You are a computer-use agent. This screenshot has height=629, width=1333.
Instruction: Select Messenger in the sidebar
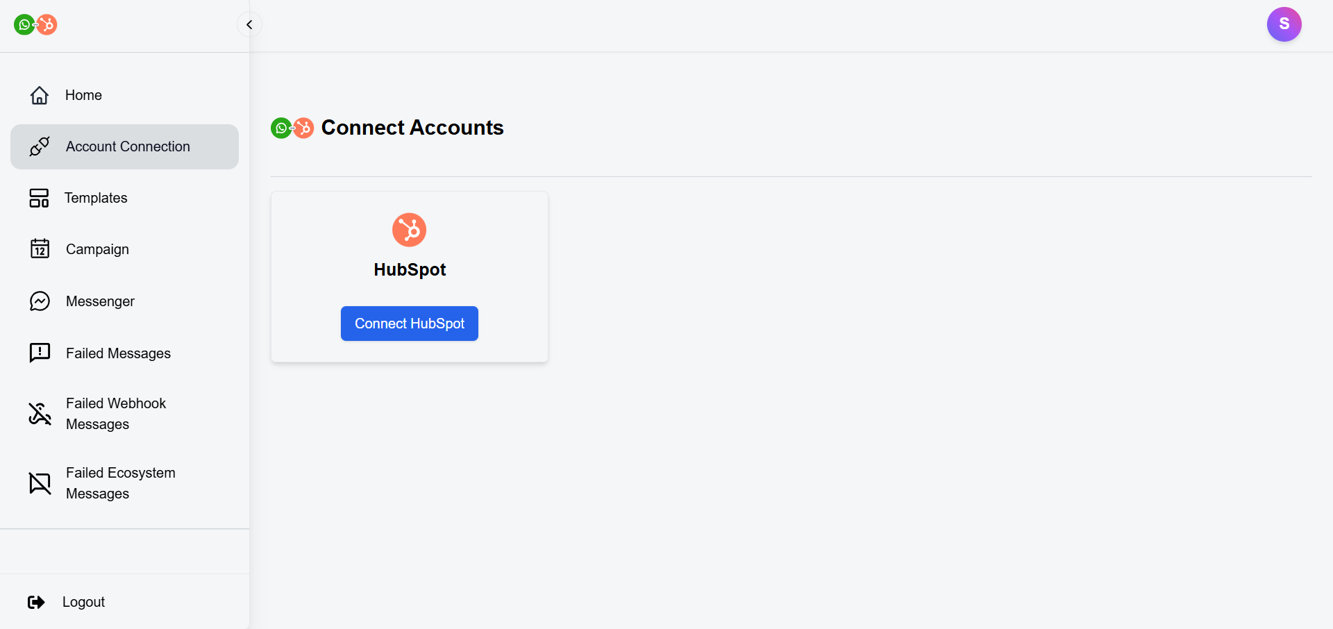coord(100,301)
